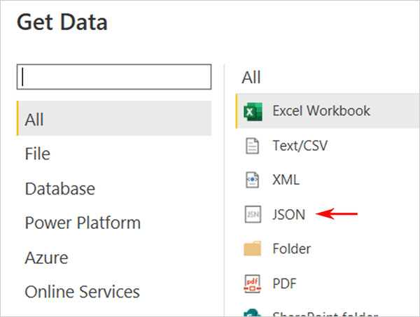The height and width of the screenshot is (317, 420).
Task: Click the Text/CSV file icon
Action: pyautogui.click(x=251, y=146)
